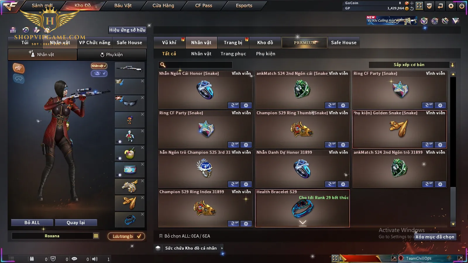Screen dimensions: 468x263
Task: Switch to the Trang bị tab
Action: tap(233, 43)
